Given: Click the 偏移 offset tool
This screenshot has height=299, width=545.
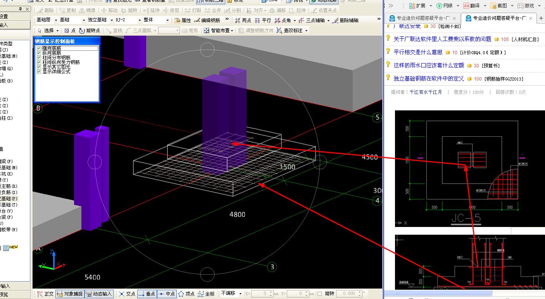Looking at the screenshot, I should [278, 10].
